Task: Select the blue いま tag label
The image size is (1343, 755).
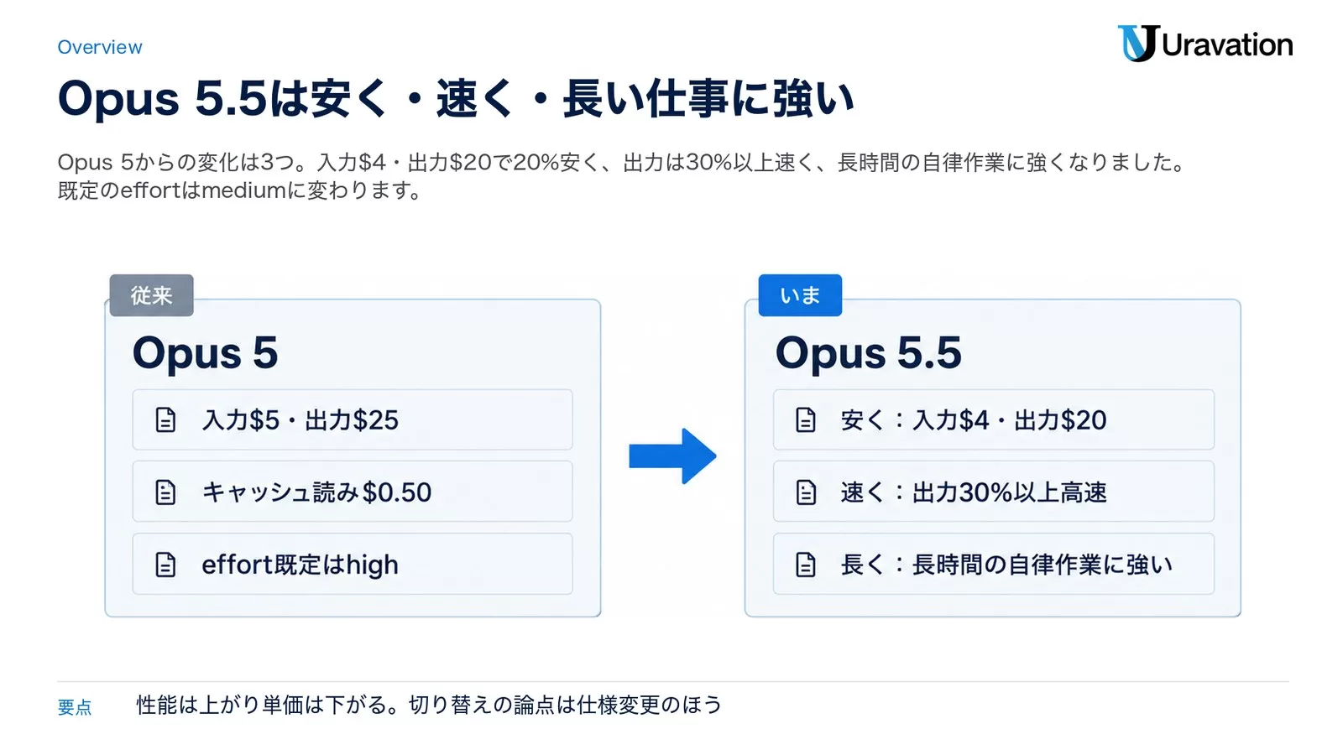Action: pos(800,295)
